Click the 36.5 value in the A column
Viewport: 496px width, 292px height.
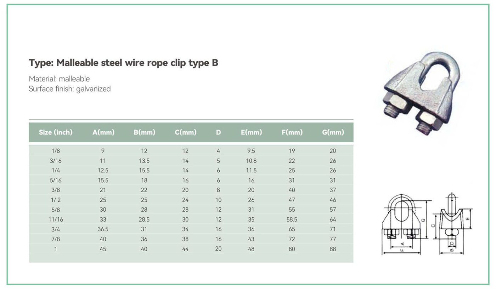click(x=103, y=229)
